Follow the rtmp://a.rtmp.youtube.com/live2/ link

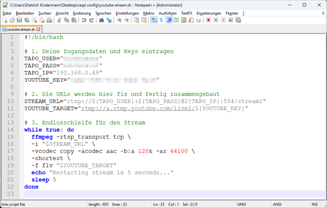138,108
